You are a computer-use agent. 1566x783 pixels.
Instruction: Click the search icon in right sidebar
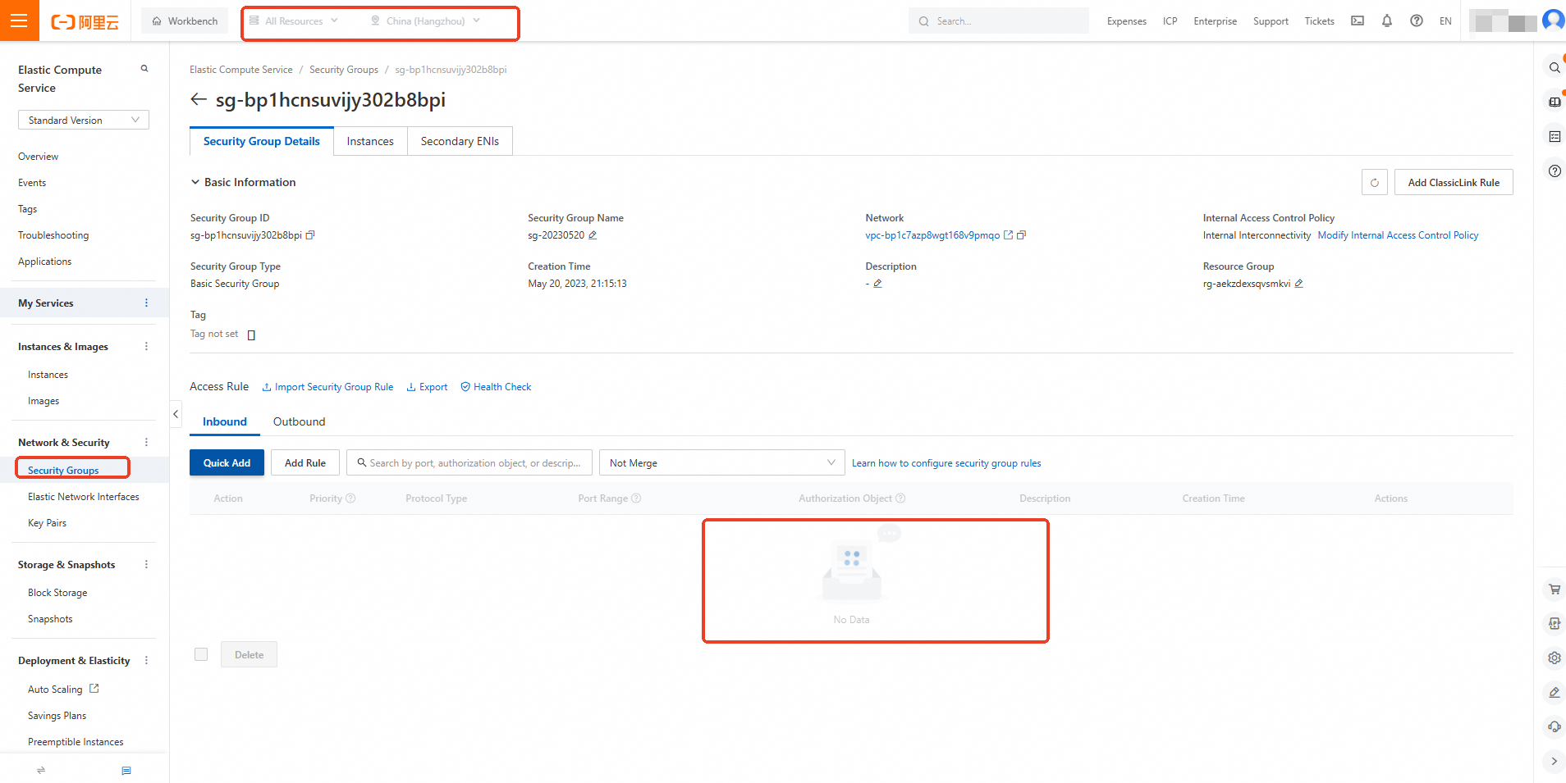(1555, 68)
